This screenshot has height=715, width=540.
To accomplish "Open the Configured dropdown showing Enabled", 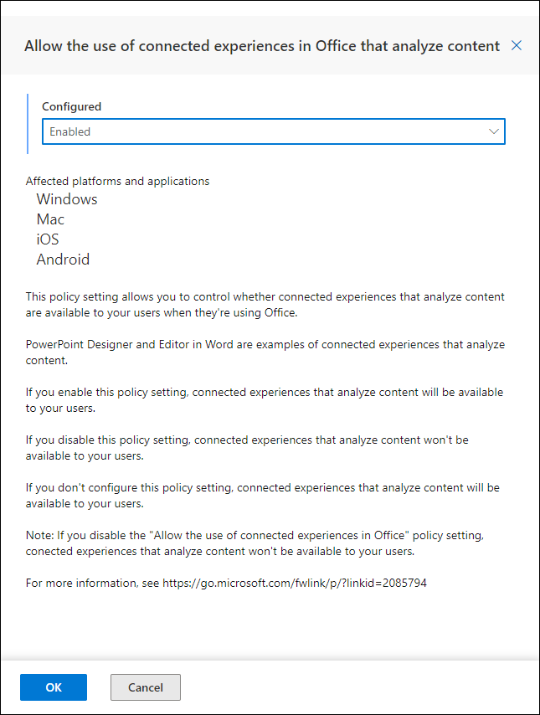I will (274, 131).
